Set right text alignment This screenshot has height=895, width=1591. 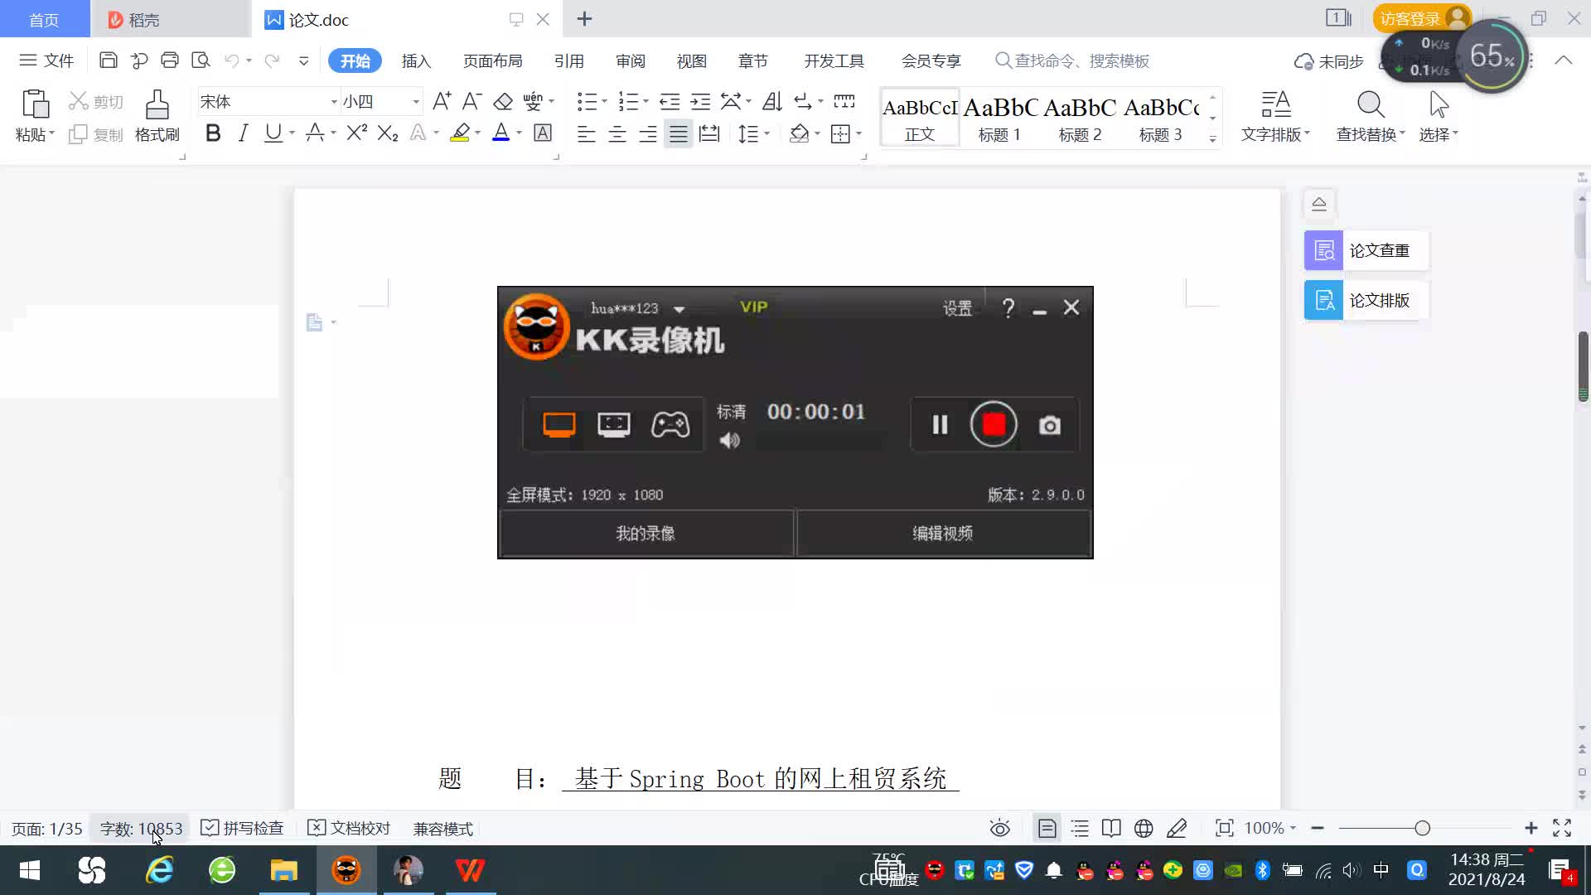(648, 133)
